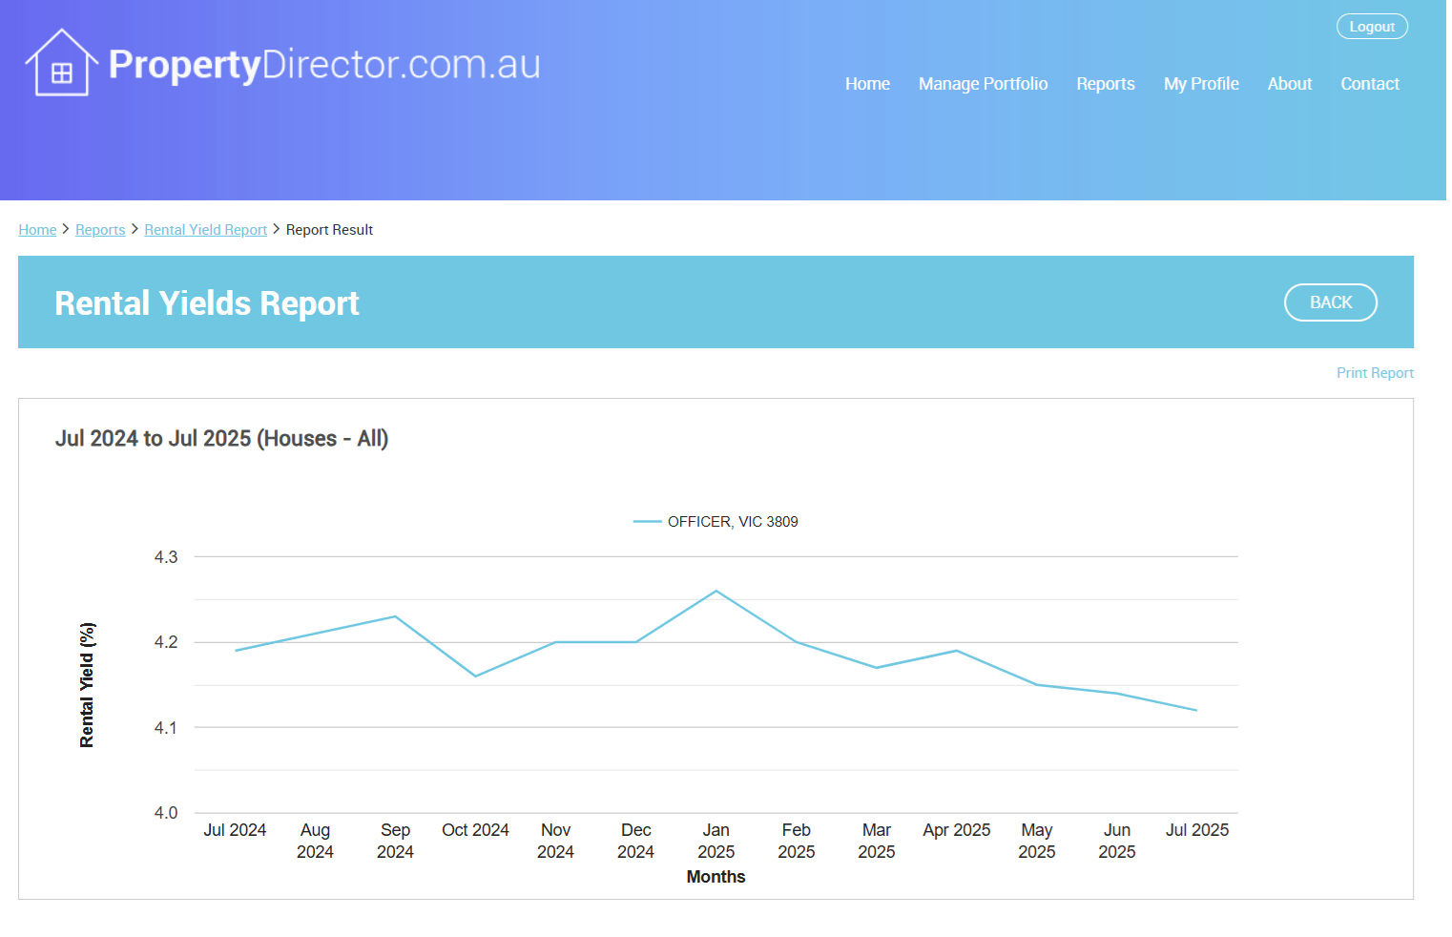
Task: Follow the Reports breadcrumb link
Action: coord(100,230)
